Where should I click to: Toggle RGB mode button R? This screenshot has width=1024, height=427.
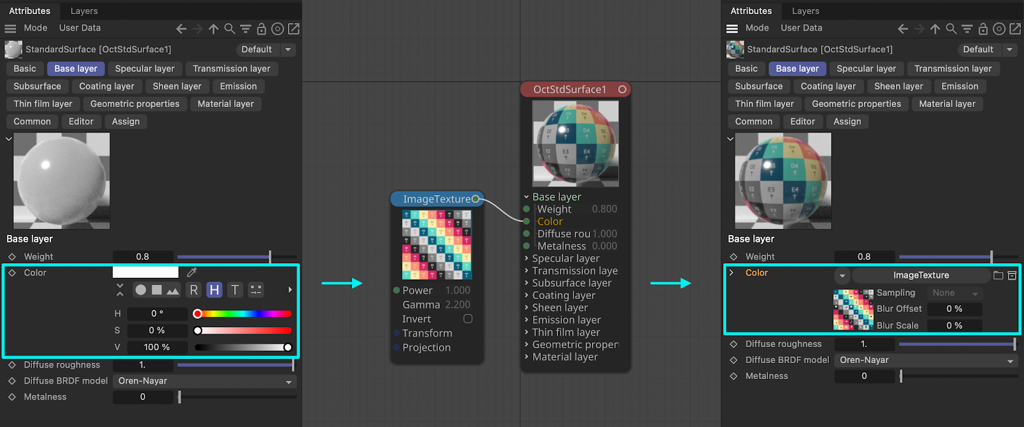[194, 290]
